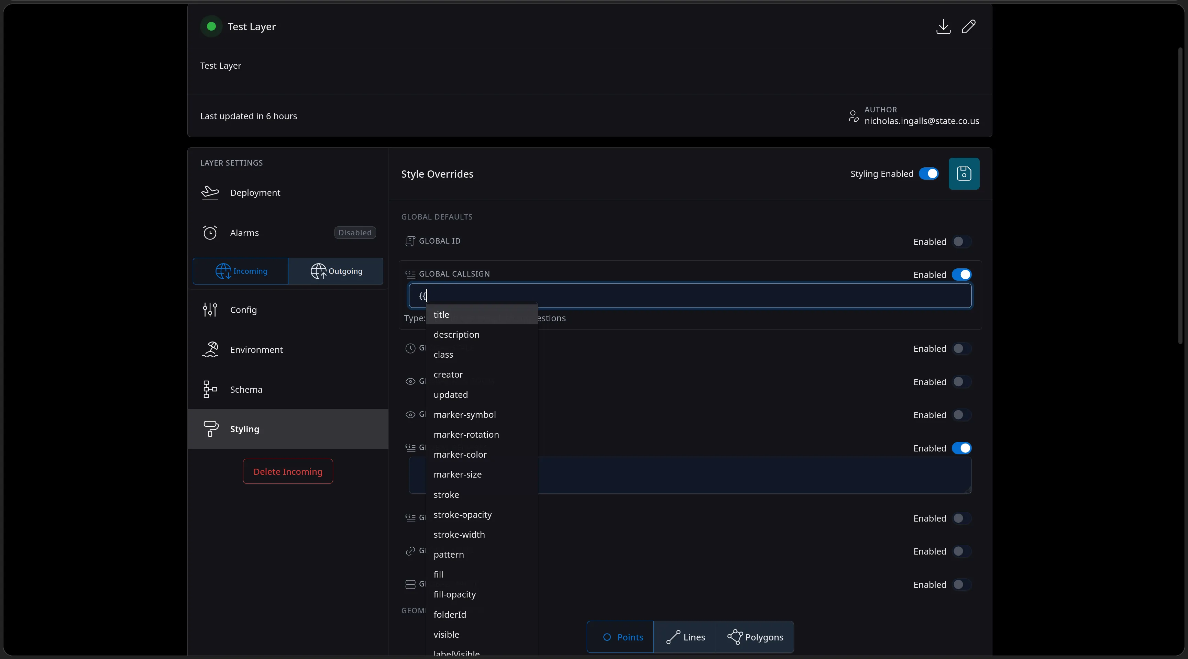Enable the toggle beside the clock-icon row
1188x659 pixels.
(961, 349)
